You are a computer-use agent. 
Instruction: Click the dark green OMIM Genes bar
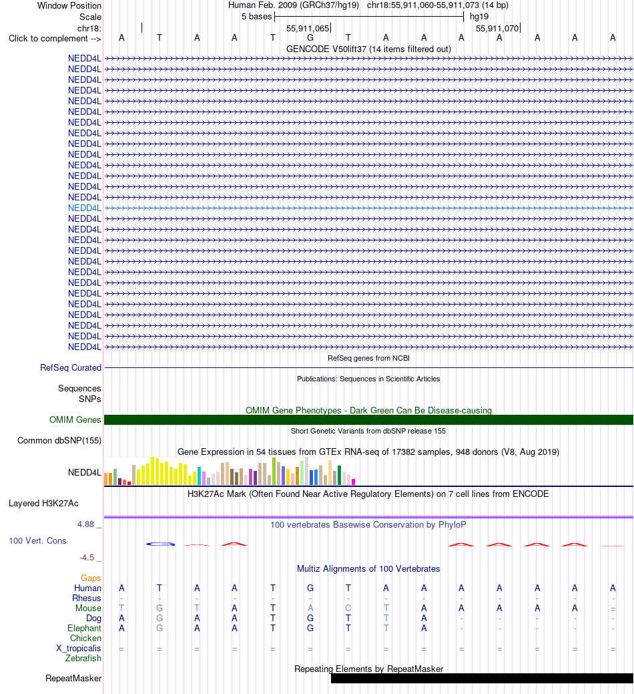[368, 419]
